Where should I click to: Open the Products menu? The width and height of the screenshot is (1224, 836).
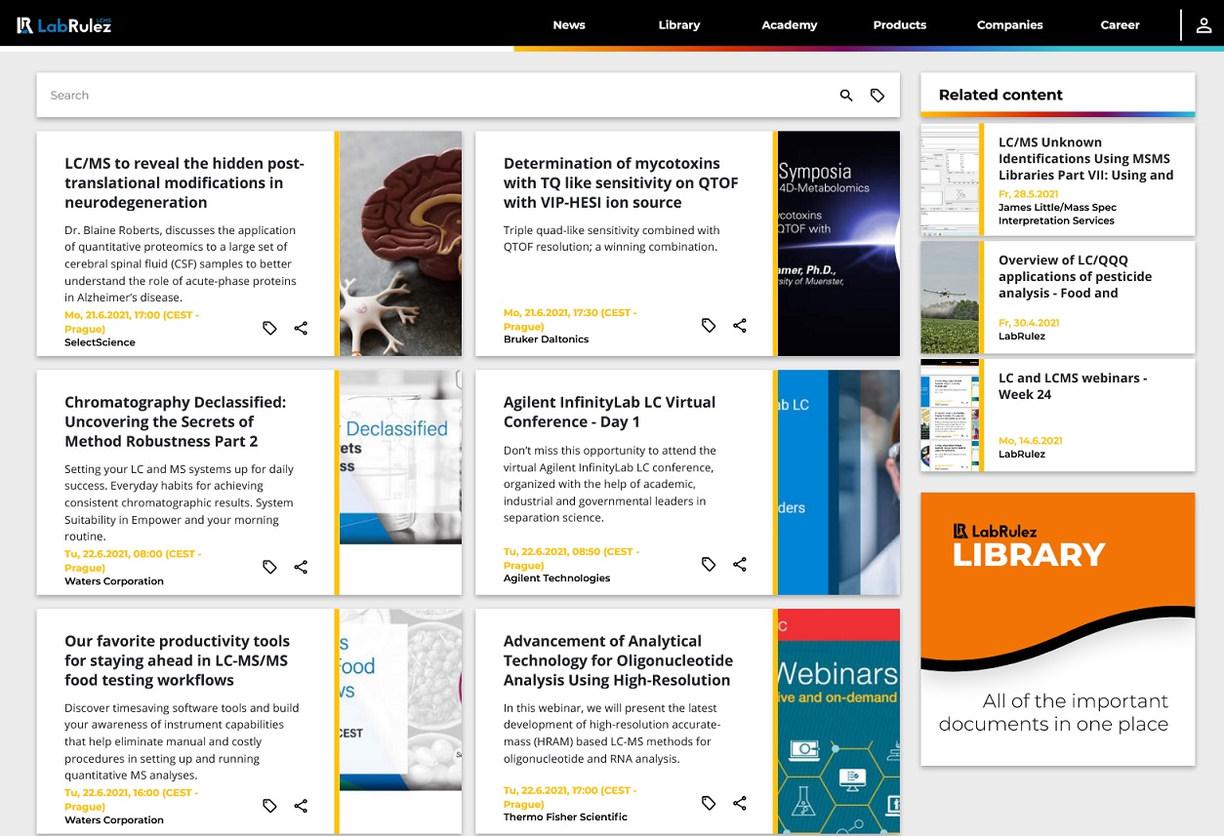click(900, 25)
